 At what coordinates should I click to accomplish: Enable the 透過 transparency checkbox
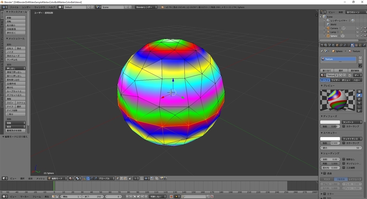(325, 174)
